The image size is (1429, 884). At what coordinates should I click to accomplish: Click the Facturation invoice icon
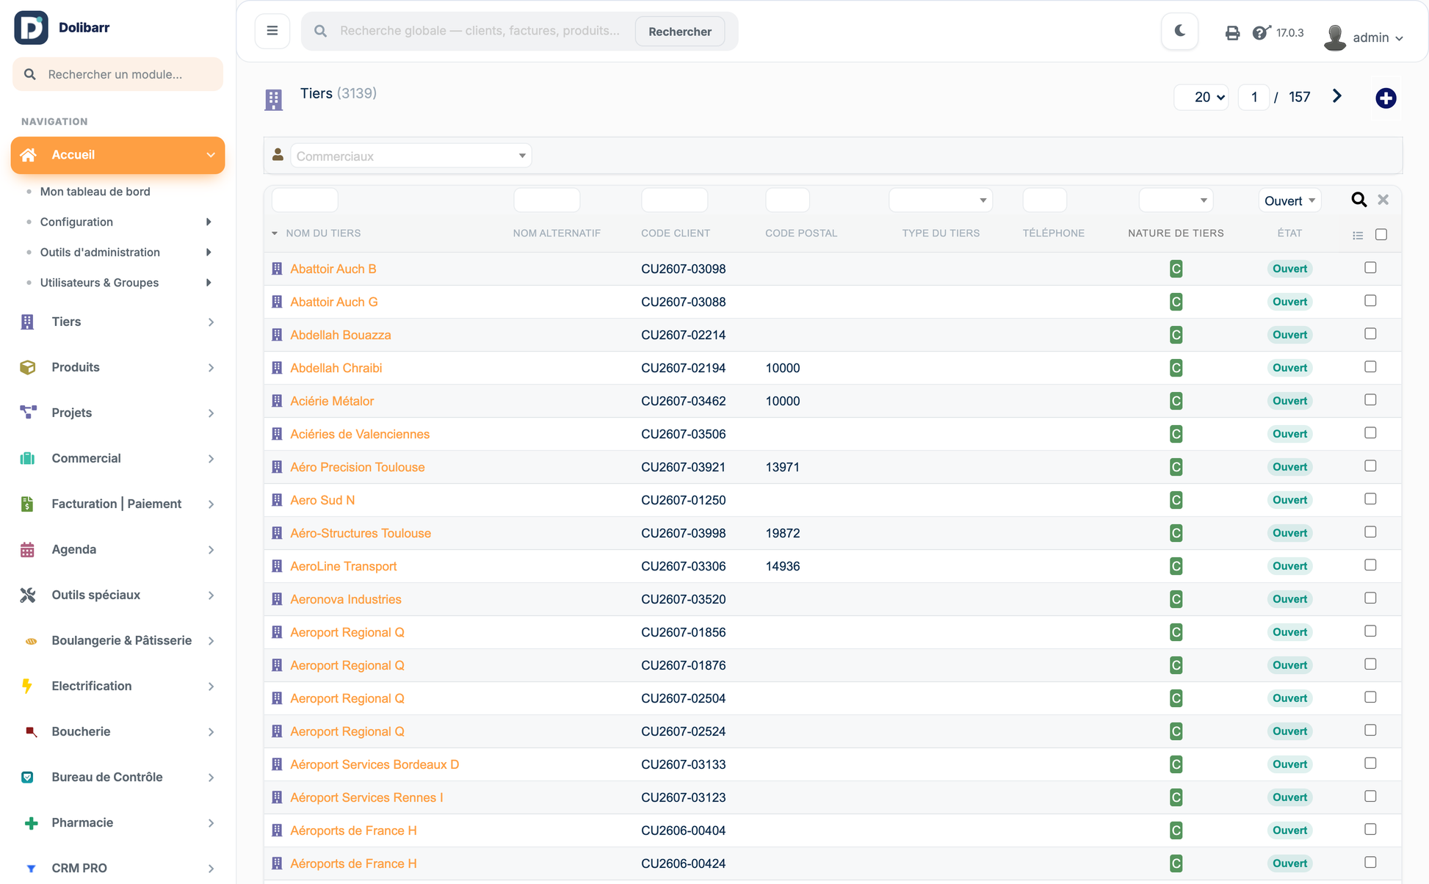click(x=27, y=504)
